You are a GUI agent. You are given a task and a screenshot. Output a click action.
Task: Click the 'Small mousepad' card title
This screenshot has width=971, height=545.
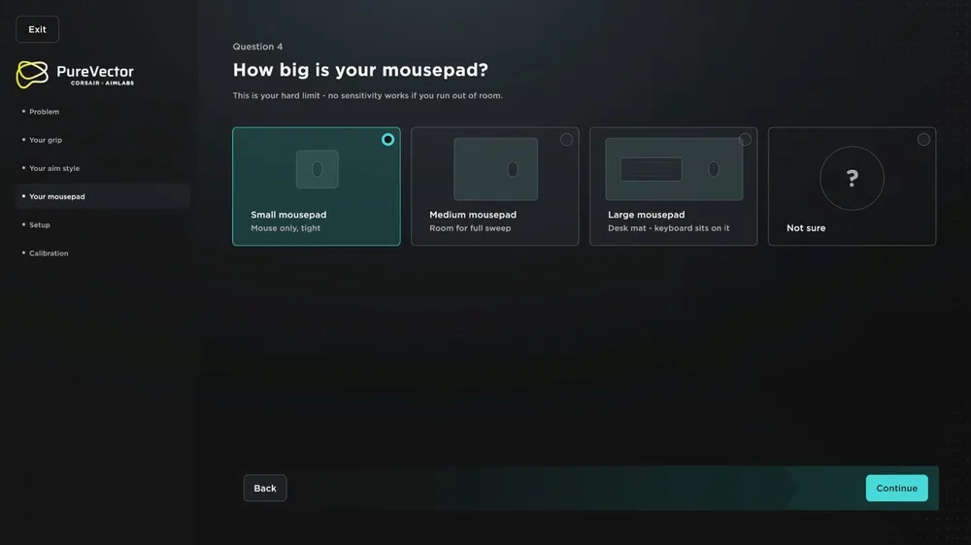pyautogui.click(x=288, y=215)
